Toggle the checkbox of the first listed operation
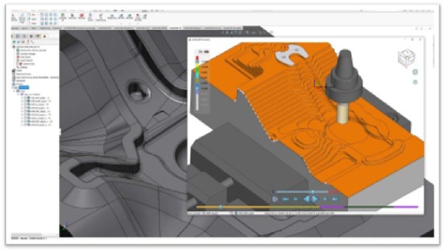This screenshot has height=251, width=445. pos(25,98)
